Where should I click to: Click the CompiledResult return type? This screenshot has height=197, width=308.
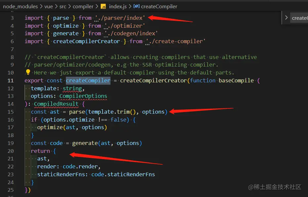pyautogui.click(x=56, y=104)
